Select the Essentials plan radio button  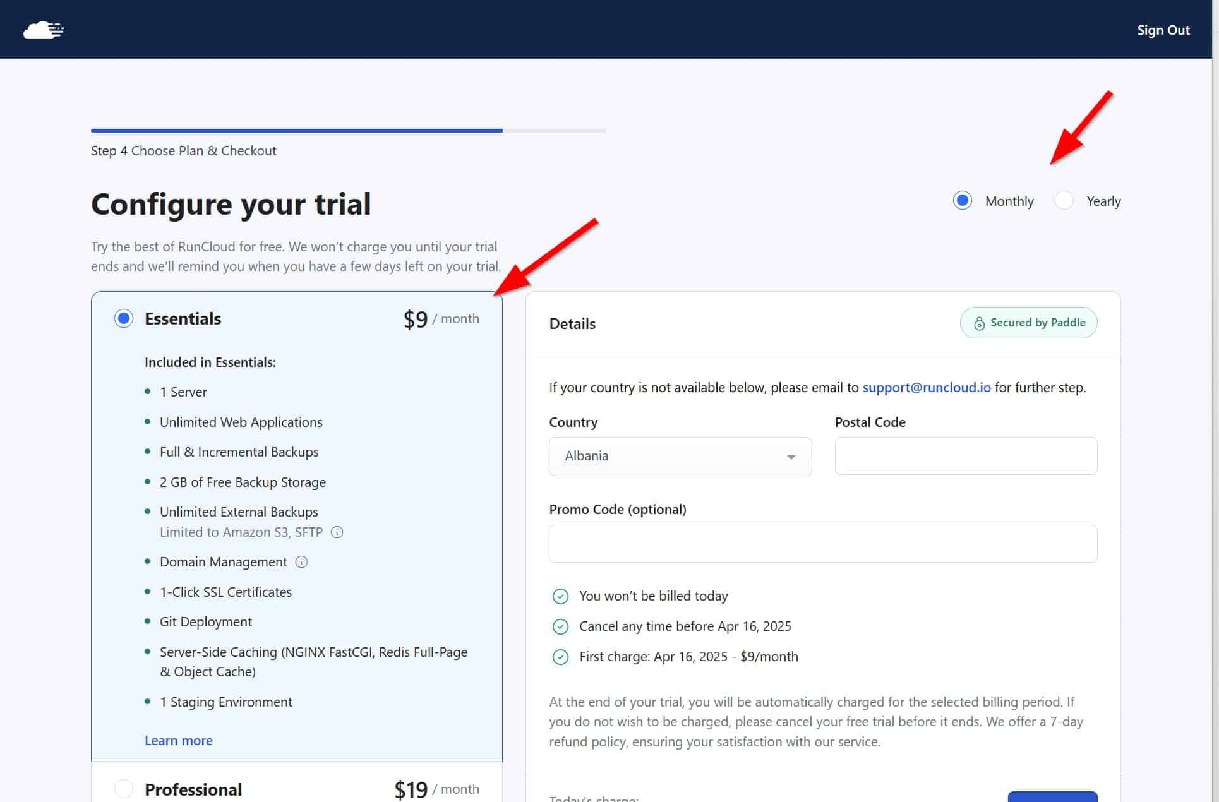pyautogui.click(x=124, y=318)
